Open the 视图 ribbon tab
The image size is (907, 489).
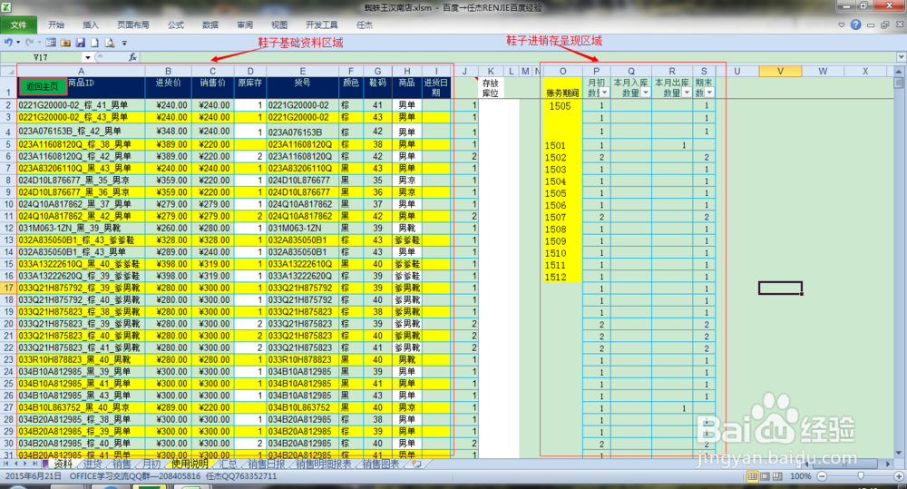(279, 24)
